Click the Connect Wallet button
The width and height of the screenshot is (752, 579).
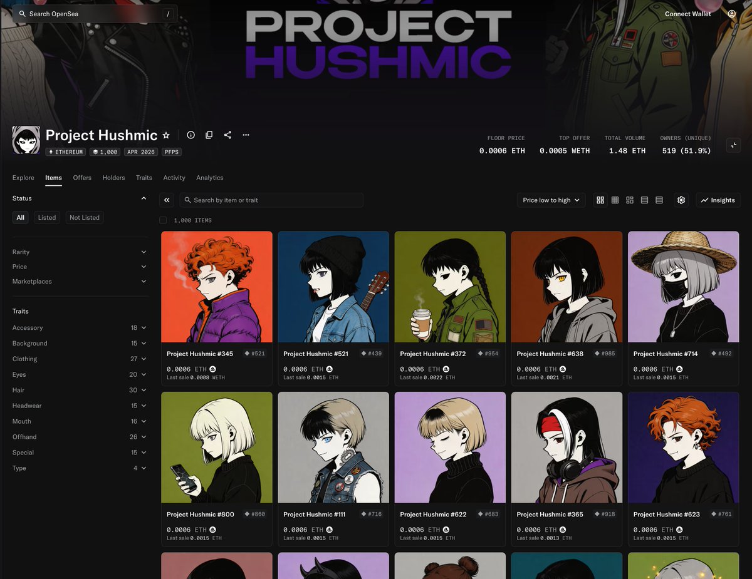click(688, 14)
